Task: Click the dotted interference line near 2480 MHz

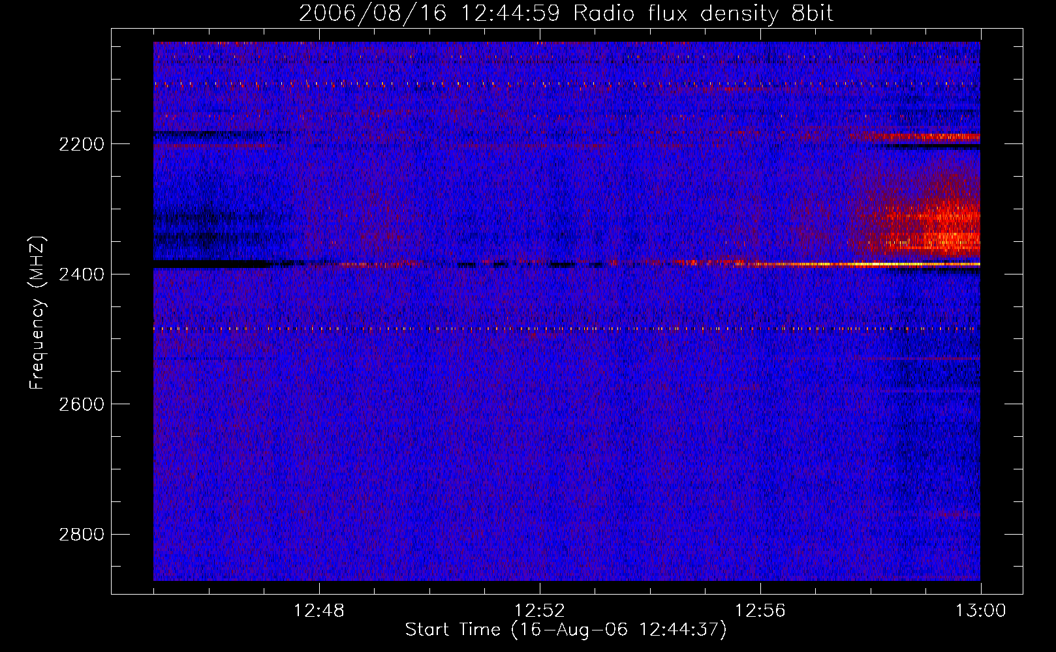Action: coord(567,329)
